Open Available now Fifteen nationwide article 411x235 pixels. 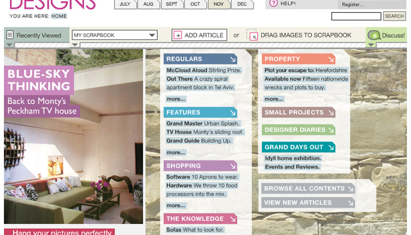[x=306, y=83]
